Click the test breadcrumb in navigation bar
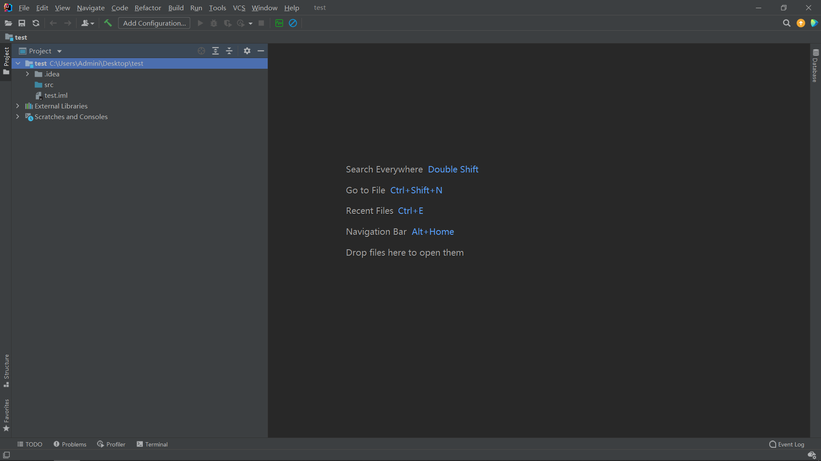 16,37
